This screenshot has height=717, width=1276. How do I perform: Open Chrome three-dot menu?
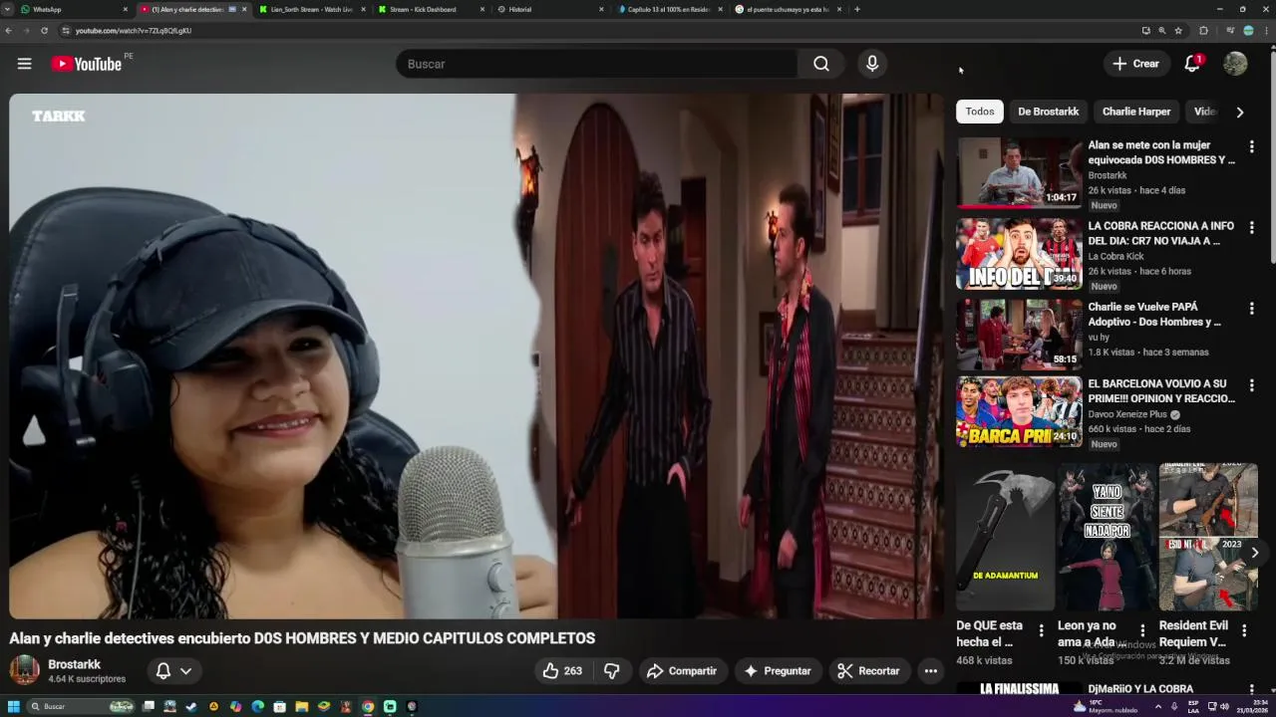[x=1267, y=31]
